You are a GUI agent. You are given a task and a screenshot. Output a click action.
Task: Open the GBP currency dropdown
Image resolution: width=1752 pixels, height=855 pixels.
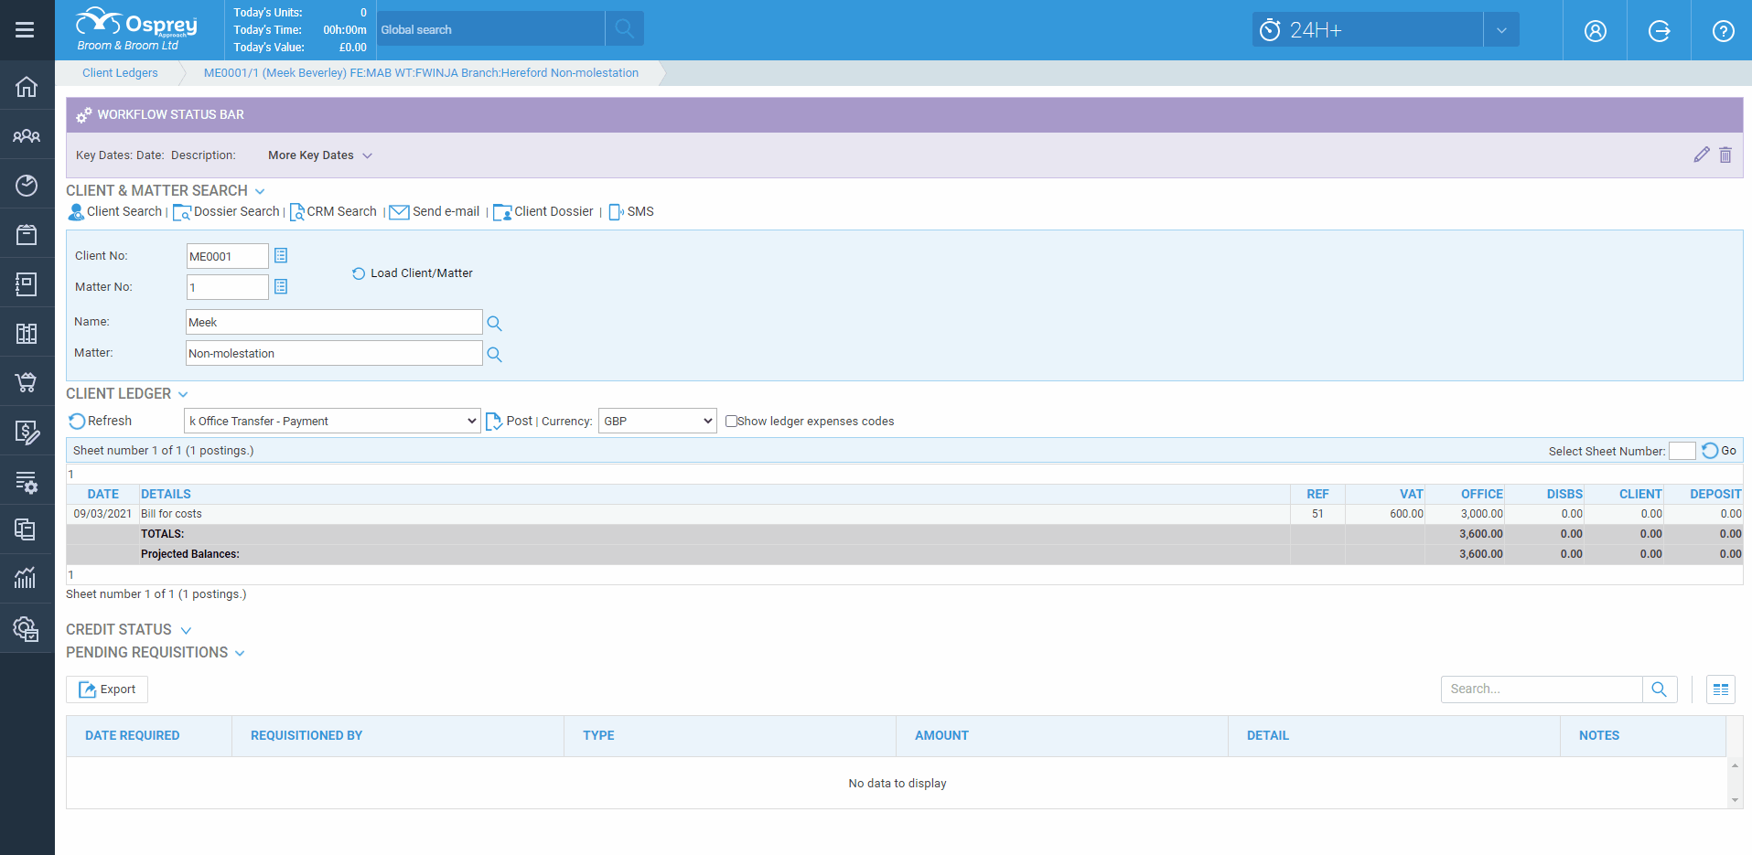657,421
